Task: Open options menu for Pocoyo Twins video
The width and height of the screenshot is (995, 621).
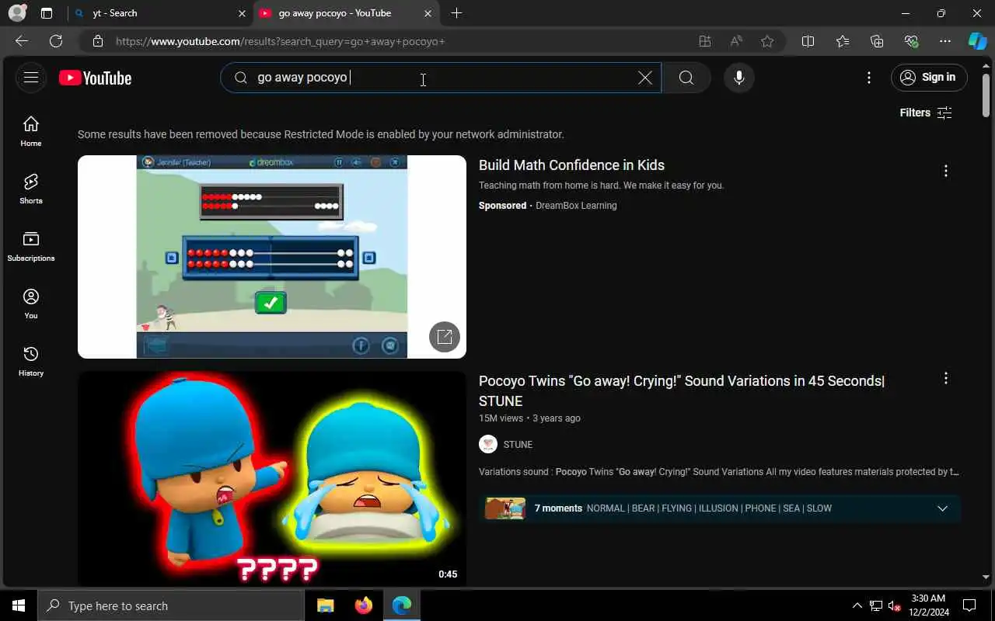Action: [946, 378]
